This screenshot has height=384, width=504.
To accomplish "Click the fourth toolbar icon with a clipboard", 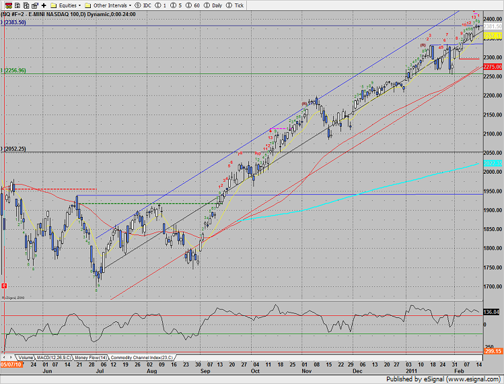I will coord(35,5).
